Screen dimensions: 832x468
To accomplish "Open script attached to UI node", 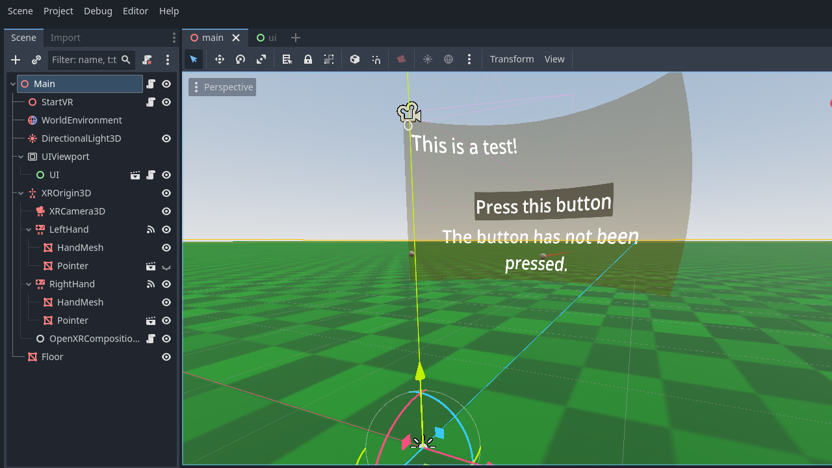I will (x=151, y=175).
